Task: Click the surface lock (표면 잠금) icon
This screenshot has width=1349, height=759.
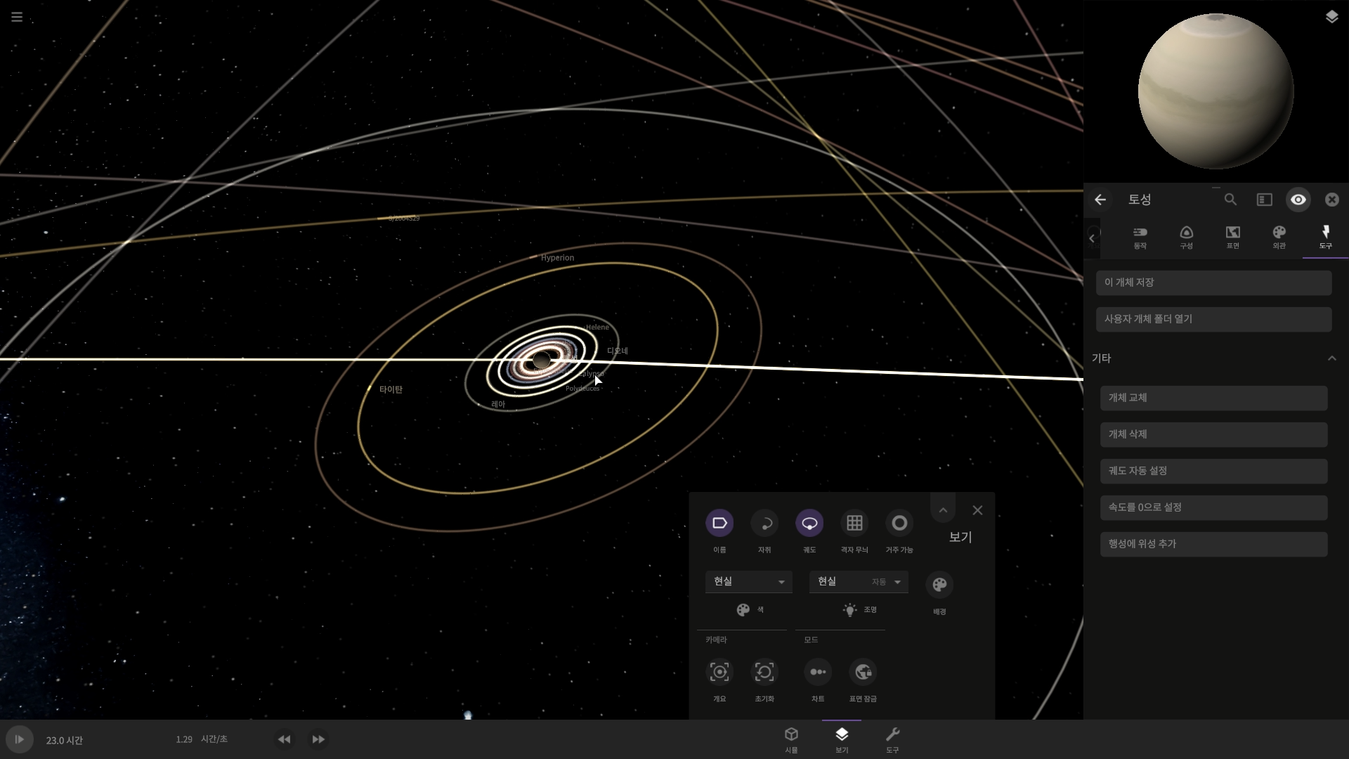Action: (x=863, y=673)
